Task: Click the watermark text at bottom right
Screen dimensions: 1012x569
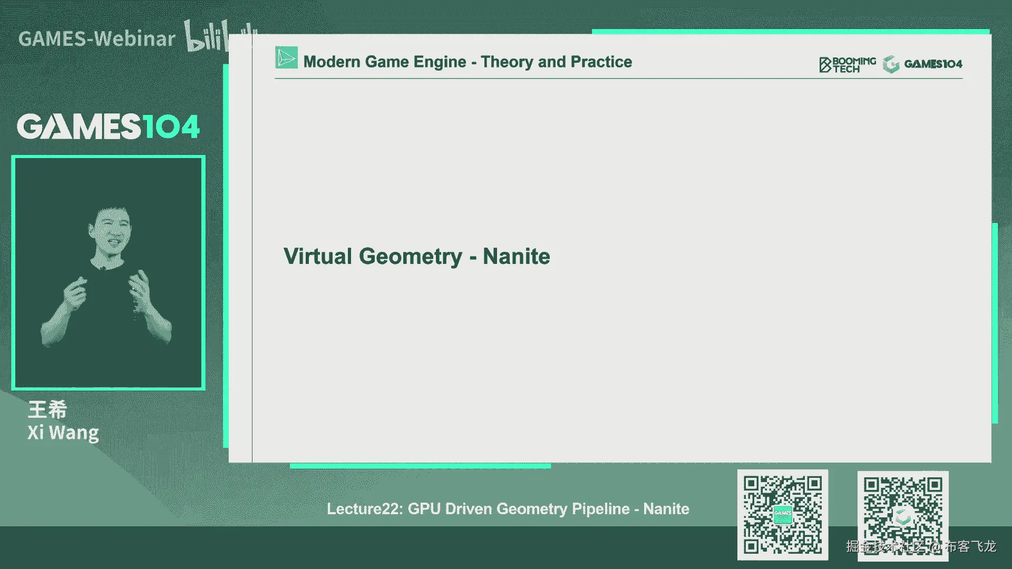Action: (920, 546)
